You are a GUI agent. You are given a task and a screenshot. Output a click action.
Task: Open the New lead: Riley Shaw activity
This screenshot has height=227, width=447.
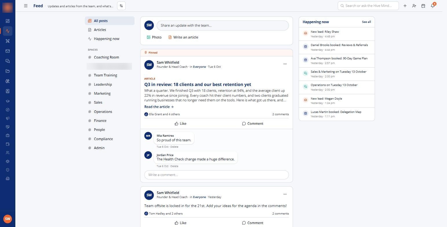337,34
